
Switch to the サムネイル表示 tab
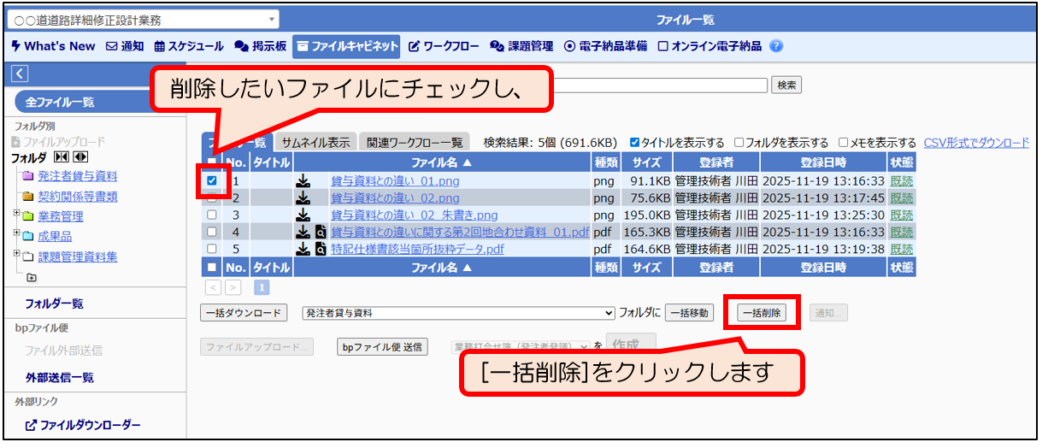click(315, 143)
